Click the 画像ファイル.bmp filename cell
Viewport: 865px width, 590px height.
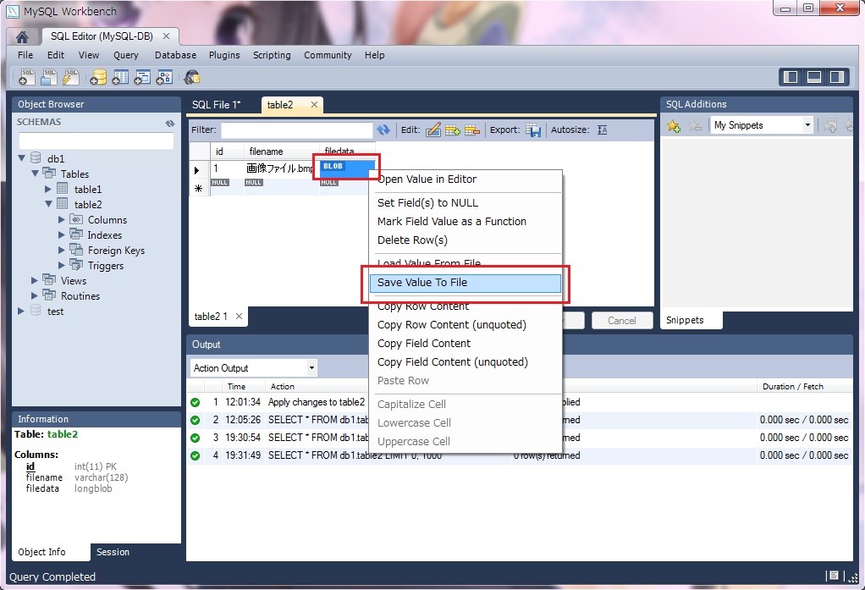click(281, 168)
